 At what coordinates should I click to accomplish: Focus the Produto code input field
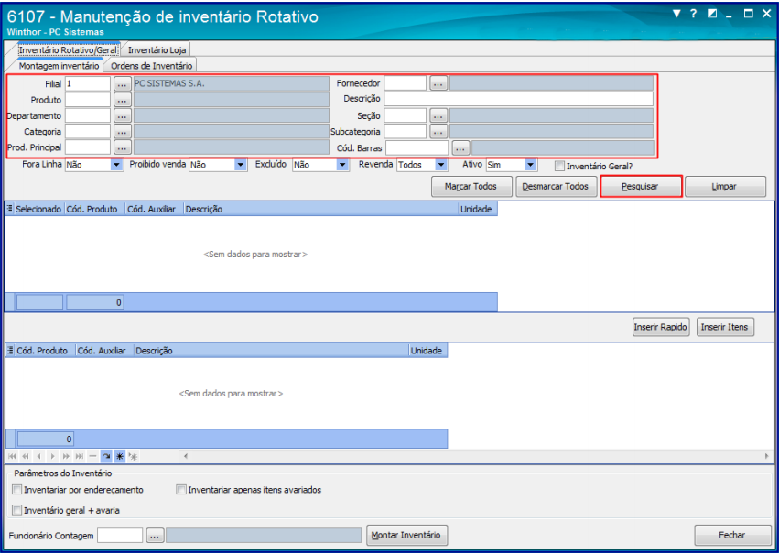pyautogui.click(x=88, y=100)
